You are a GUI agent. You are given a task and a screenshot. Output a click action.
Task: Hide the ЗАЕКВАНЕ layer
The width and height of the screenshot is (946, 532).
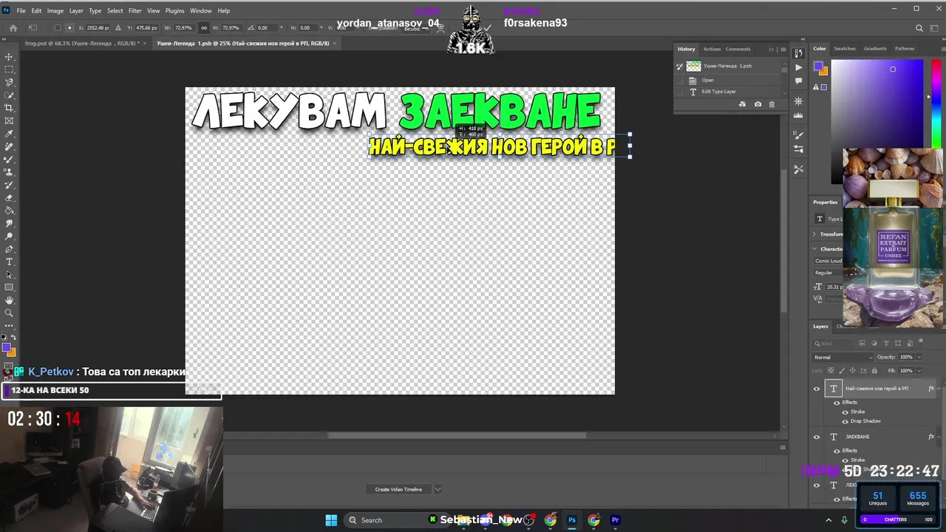click(x=817, y=437)
